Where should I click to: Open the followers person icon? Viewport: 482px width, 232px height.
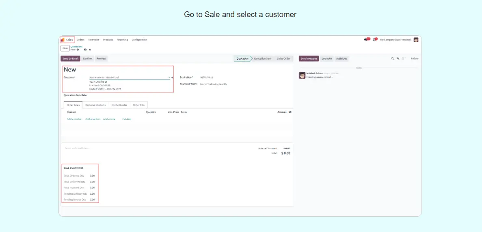click(x=403, y=58)
